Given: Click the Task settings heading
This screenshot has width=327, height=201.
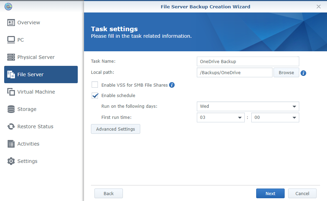Looking at the screenshot, I should [x=114, y=29].
